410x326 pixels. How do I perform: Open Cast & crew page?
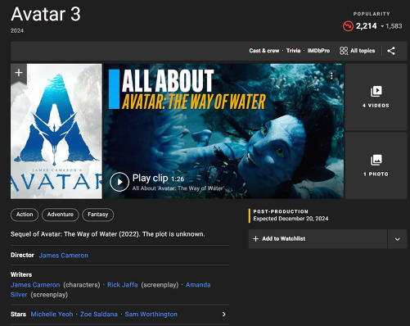[x=264, y=51]
